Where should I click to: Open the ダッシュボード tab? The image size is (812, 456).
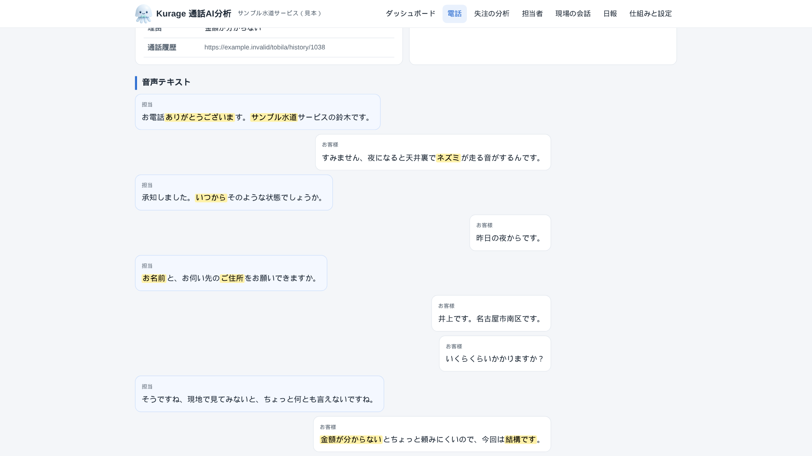410,14
